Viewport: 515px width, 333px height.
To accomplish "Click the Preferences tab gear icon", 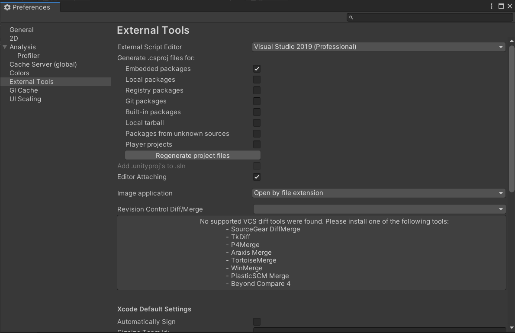I will pos(7,7).
